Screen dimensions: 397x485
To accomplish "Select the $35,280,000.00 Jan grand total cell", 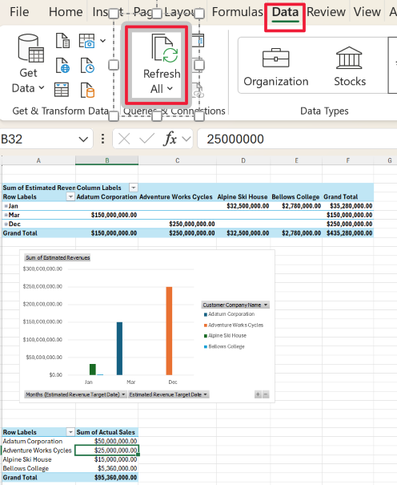I will 348,206.
